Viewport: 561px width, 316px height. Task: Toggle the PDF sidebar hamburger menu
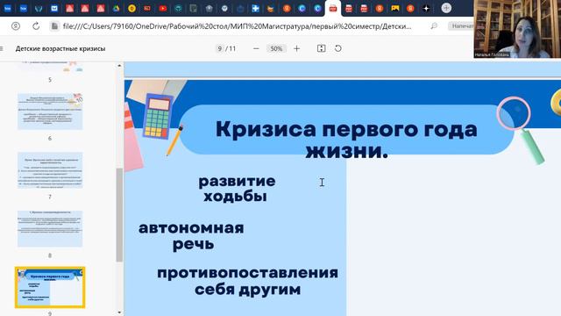click(2, 48)
